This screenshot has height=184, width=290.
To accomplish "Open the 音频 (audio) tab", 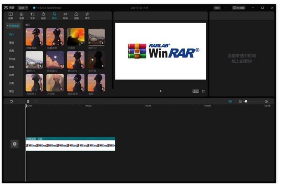I will point(22,16).
